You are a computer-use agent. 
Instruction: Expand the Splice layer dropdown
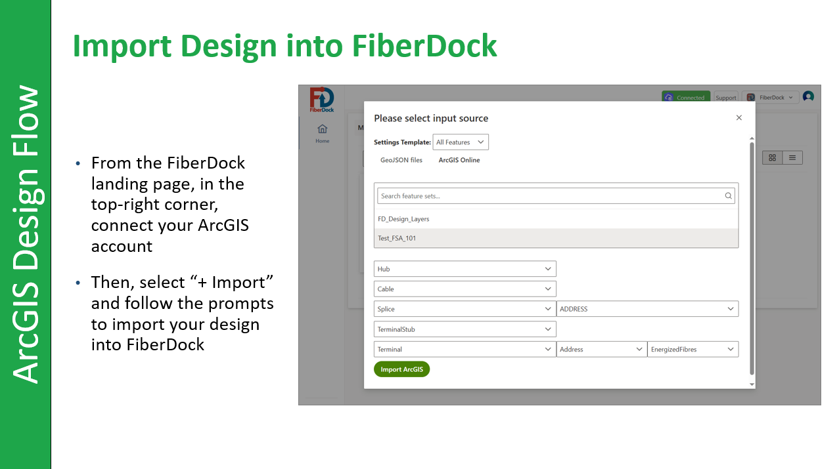465,309
